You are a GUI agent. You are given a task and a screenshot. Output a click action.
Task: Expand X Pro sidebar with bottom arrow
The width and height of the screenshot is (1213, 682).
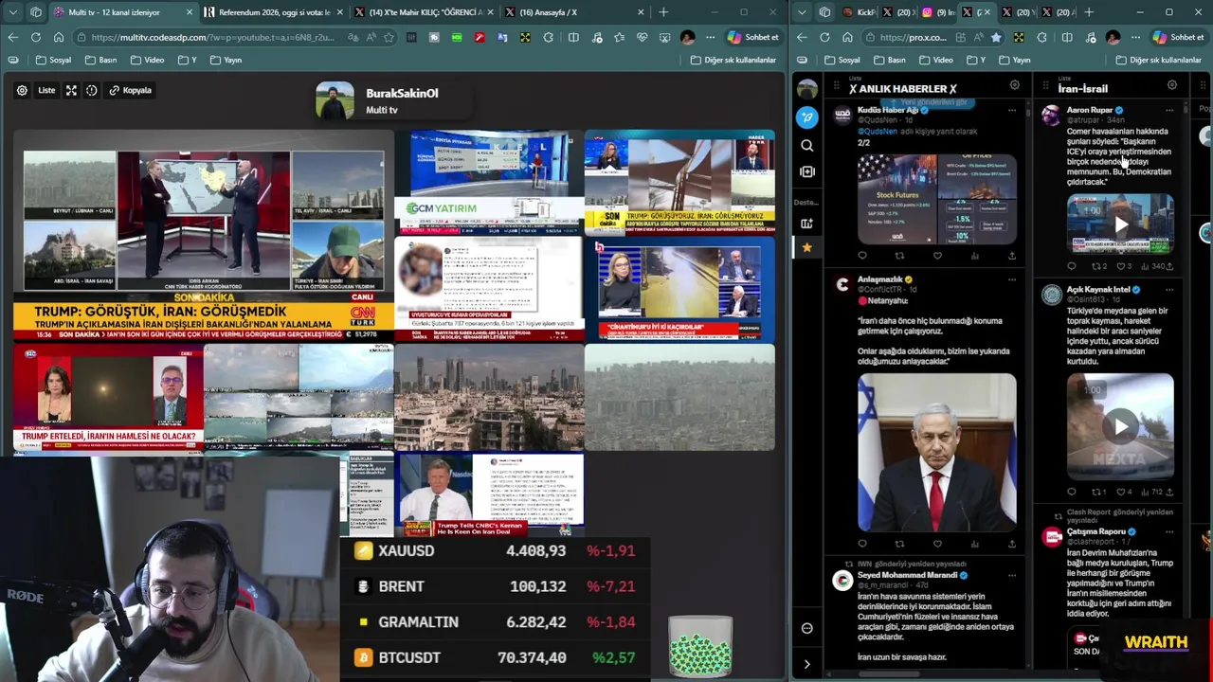click(x=806, y=664)
